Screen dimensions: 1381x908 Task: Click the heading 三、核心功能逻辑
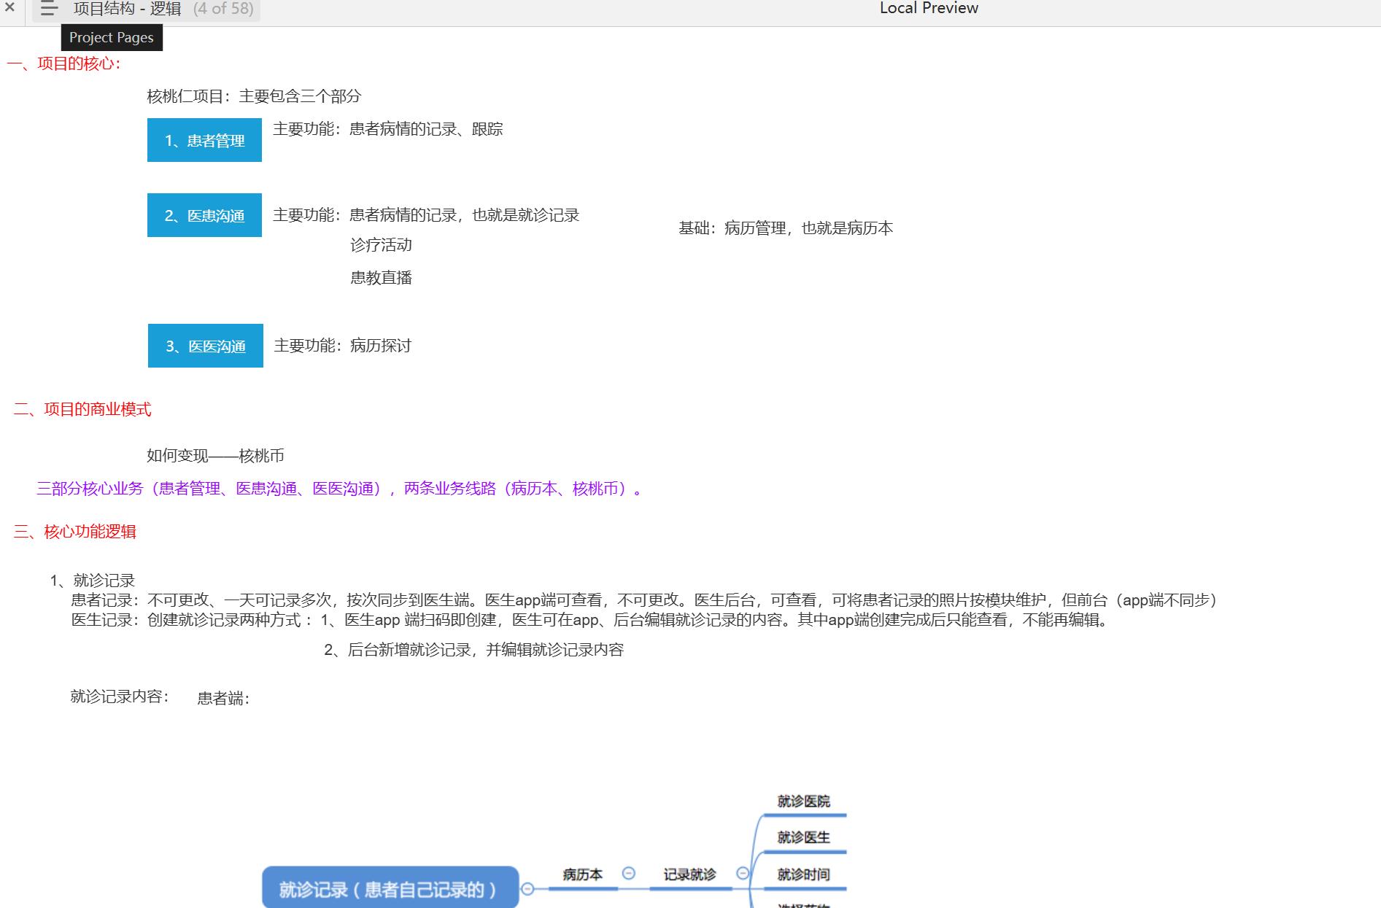75,532
